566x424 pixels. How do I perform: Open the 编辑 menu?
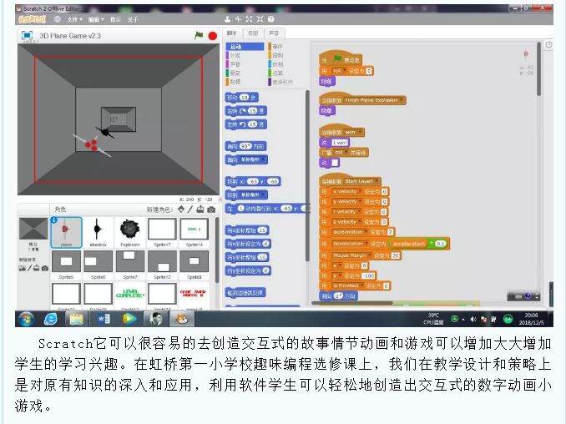96,18
